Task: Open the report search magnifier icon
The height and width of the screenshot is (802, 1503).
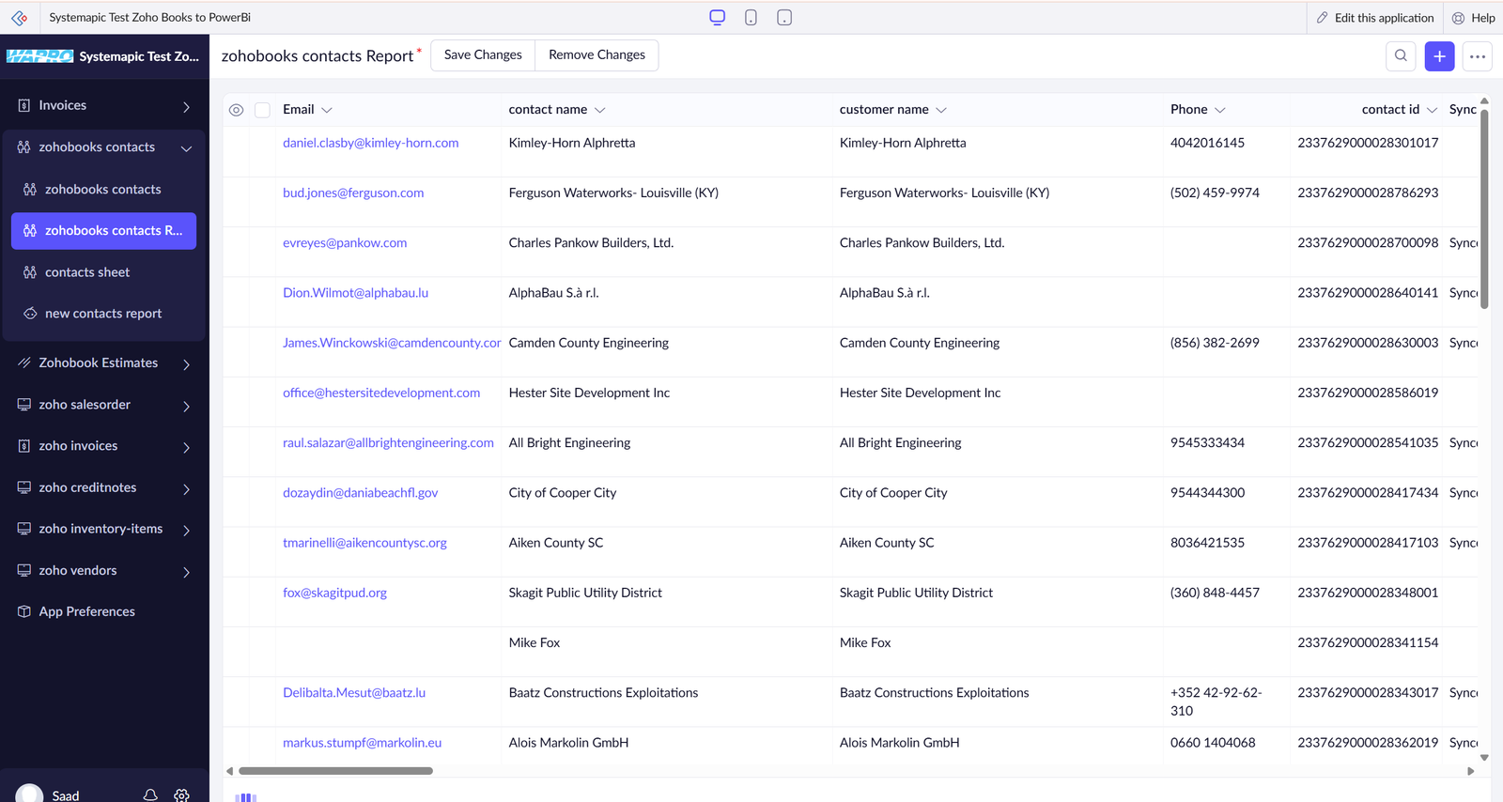Action: [1401, 56]
